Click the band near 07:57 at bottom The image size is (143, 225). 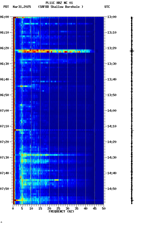(x=59, y=200)
